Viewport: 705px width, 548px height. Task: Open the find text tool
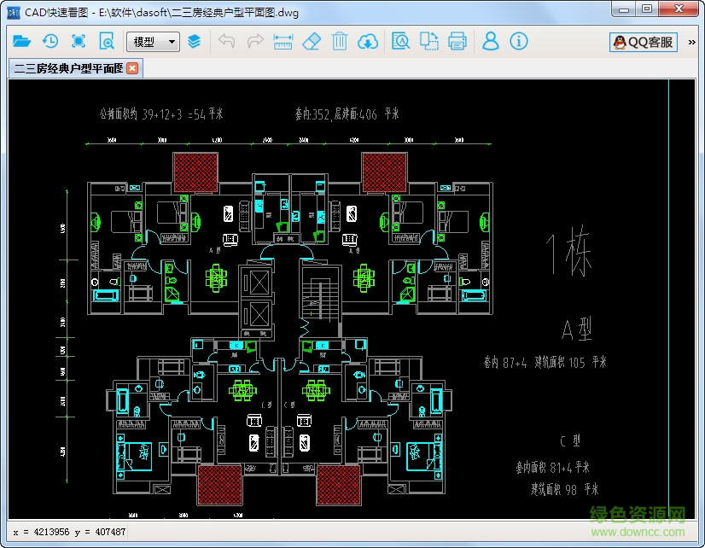(400, 41)
